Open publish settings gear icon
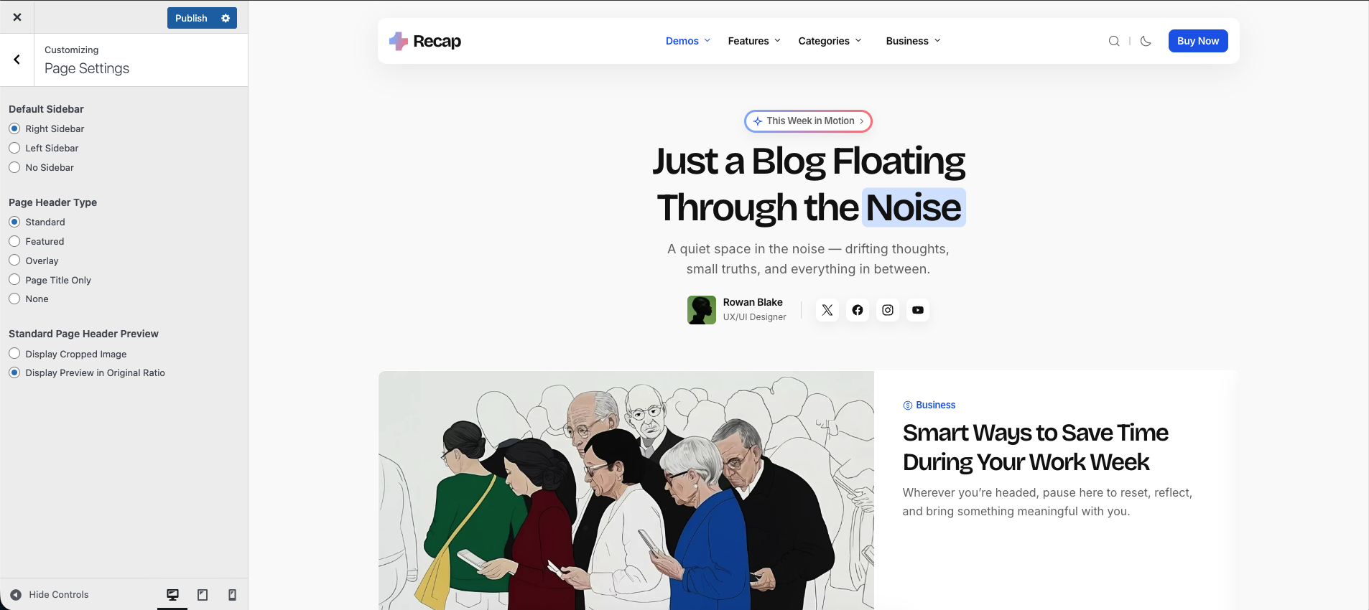 pos(226,18)
